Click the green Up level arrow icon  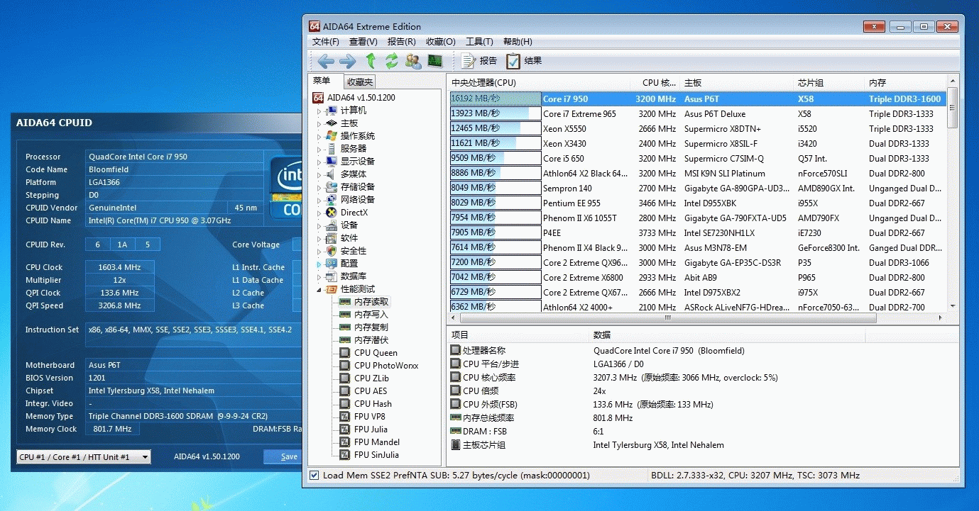[370, 61]
